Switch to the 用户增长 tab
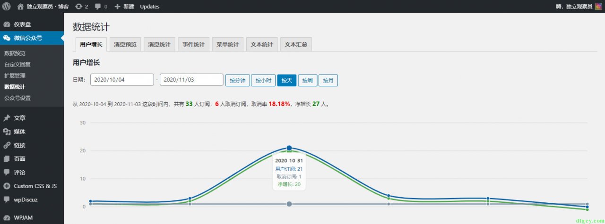The height and width of the screenshot is (224, 605). pos(91,44)
